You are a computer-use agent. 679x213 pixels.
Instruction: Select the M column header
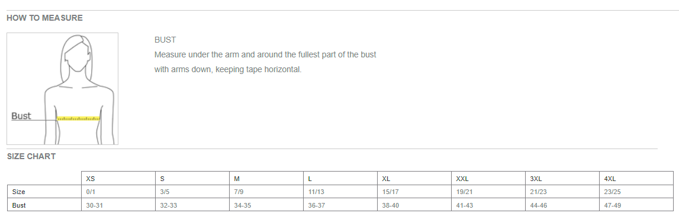266,178
